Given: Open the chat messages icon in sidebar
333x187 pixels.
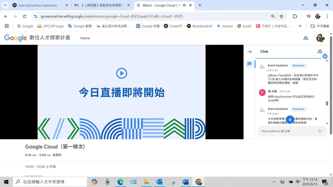Looking at the screenshot, I should tap(249, 64).
